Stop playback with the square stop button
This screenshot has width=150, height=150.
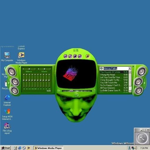pos(75,56)
